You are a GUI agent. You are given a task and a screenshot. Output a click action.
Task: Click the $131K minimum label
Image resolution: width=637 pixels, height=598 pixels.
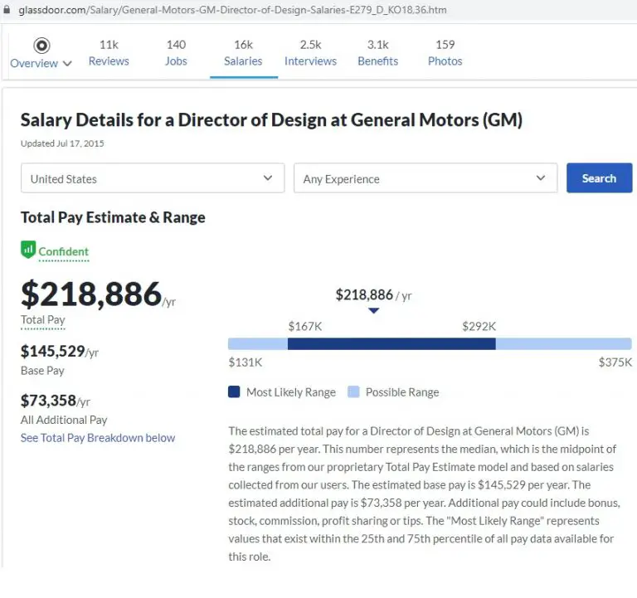click(246, 362)
